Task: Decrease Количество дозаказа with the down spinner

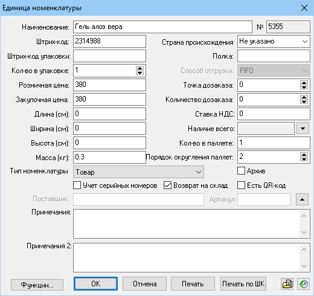Action: (x=304, y=101)
